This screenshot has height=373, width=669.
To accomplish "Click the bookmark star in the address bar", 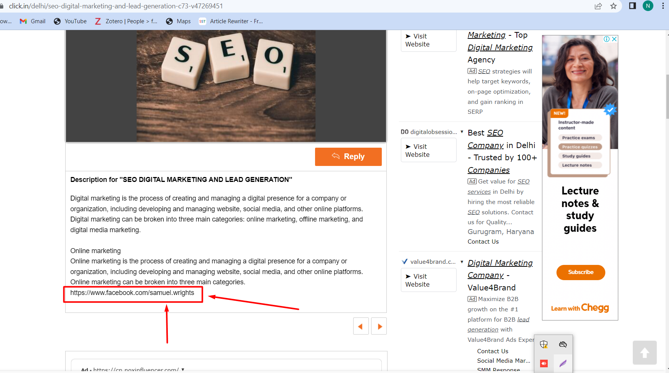I will (x=613, y=6).
